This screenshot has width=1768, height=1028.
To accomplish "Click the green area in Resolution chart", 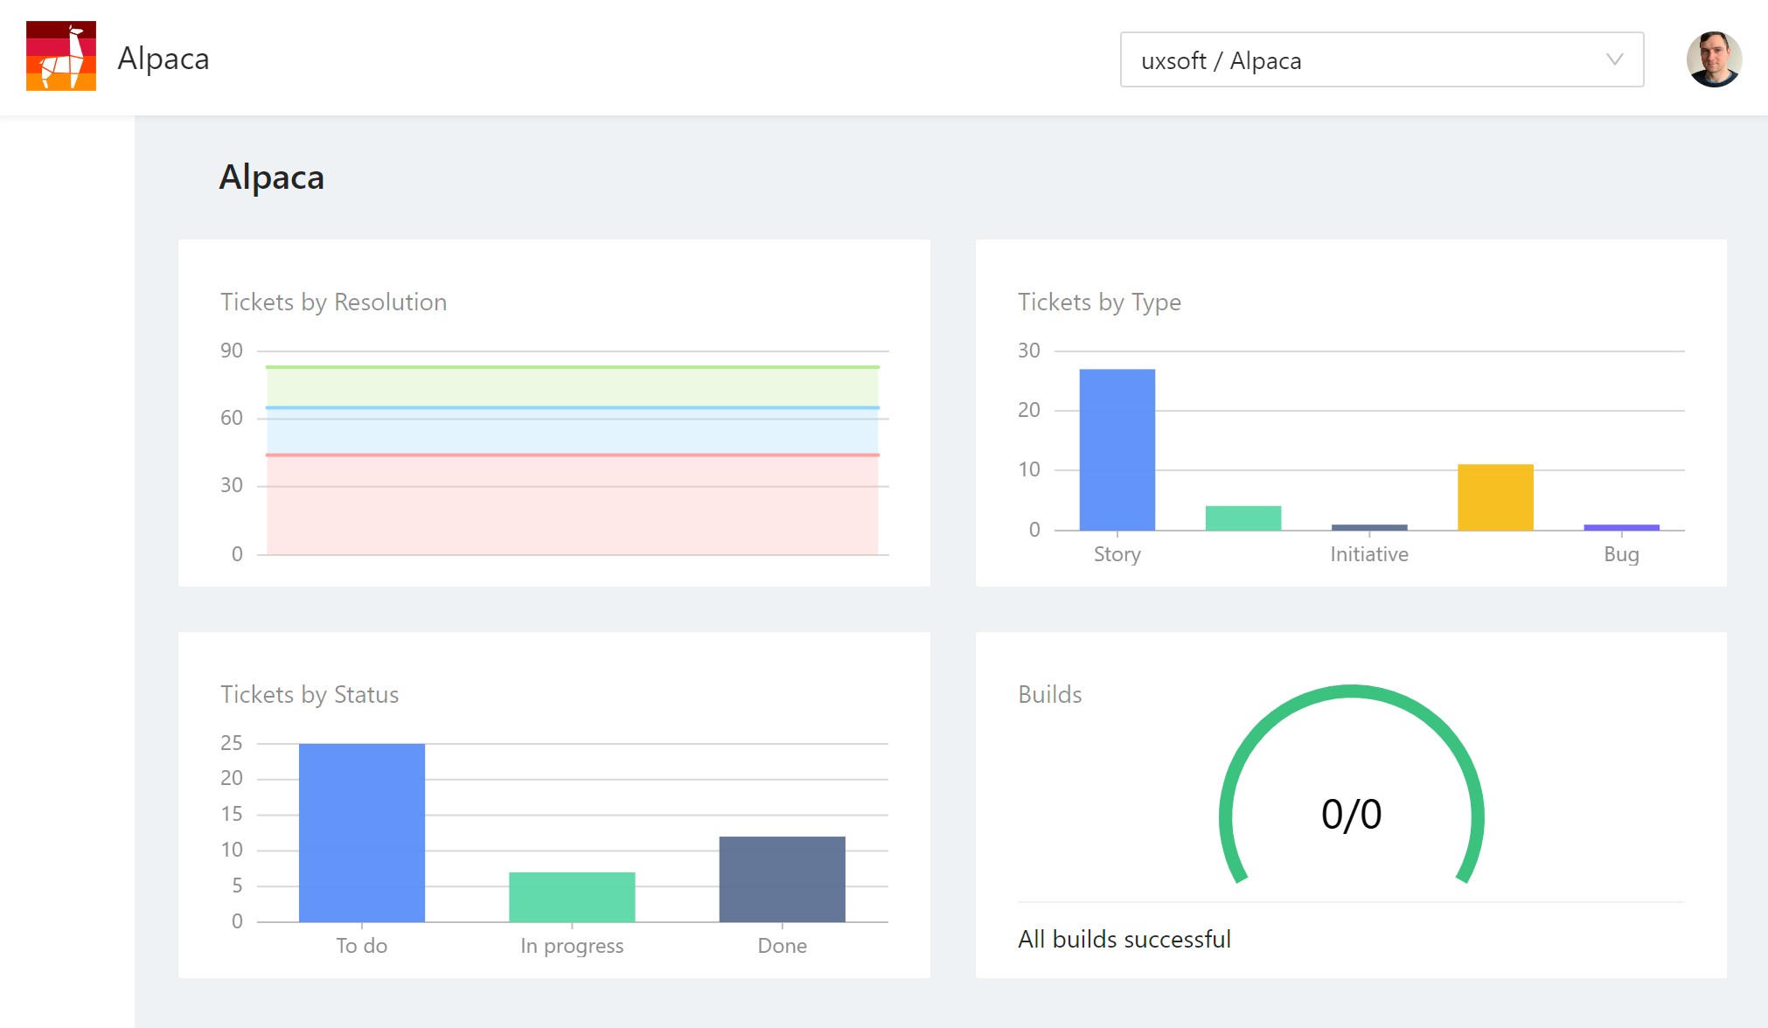I will [x=573, y=386].
